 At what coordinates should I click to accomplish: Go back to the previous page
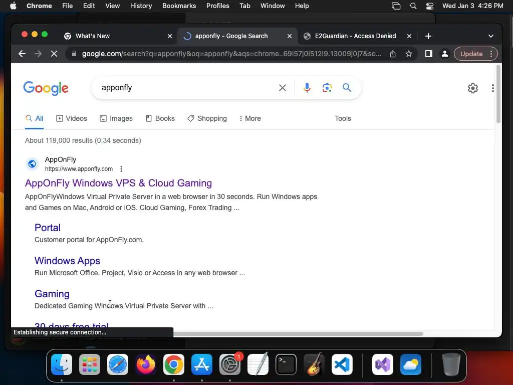22,54
